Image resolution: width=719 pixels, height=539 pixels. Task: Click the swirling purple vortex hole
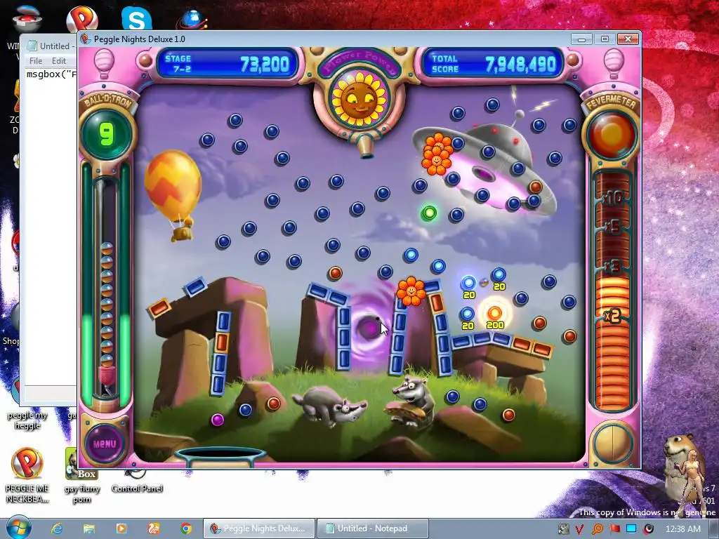[x=369, y=327]
